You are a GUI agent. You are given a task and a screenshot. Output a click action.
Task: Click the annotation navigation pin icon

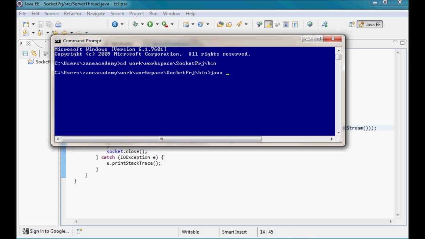[259, 24]
